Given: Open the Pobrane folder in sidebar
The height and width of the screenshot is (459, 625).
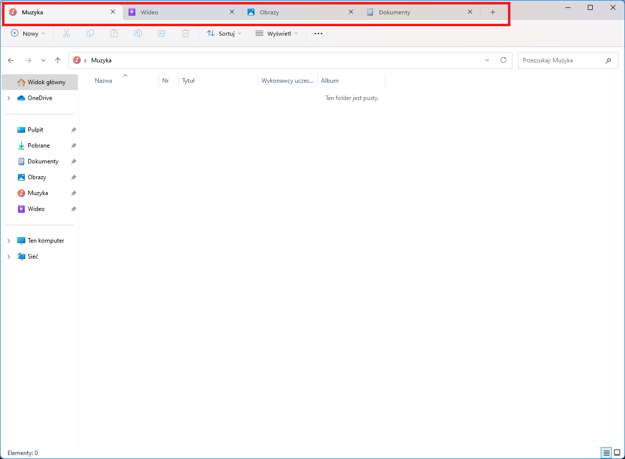Looking at the screenshot, I should click(x=38, y=145).
